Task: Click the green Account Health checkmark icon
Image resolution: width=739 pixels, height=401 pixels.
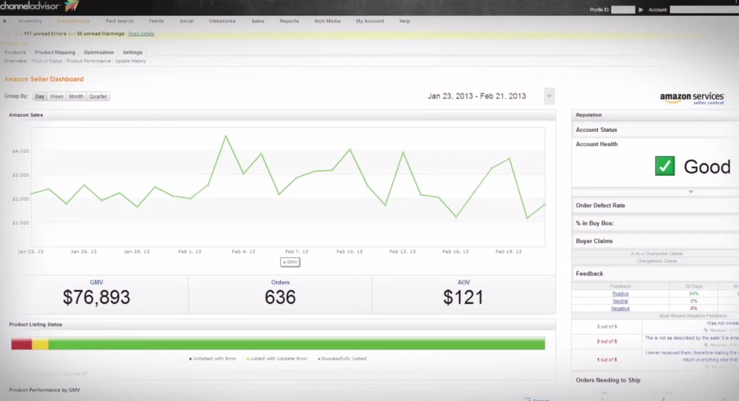Action: click(664, 166)
